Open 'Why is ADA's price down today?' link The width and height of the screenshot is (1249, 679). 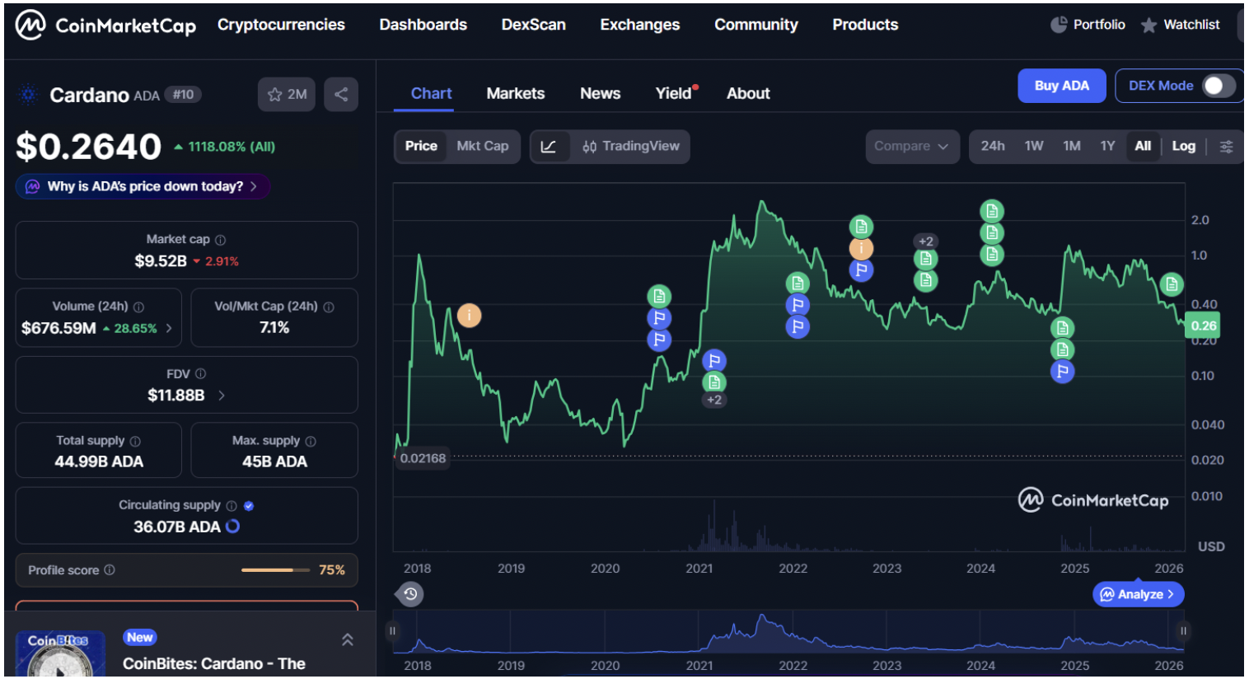pos(143,186)
